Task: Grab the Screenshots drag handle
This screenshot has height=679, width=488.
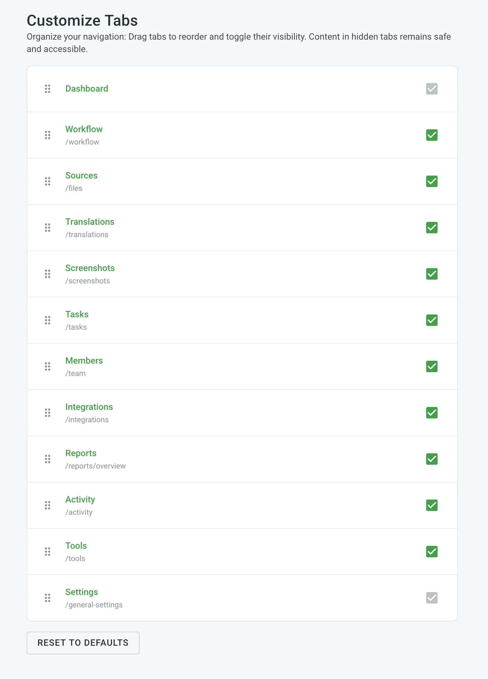Action: click(48, 274)
